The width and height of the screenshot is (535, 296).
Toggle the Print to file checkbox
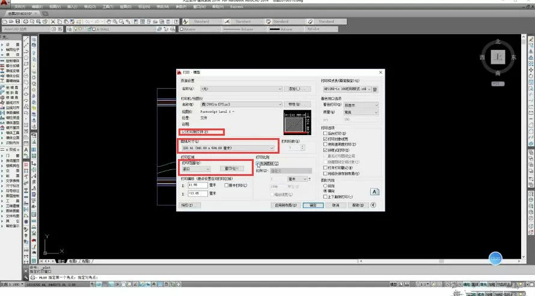[x=183, y=131]
